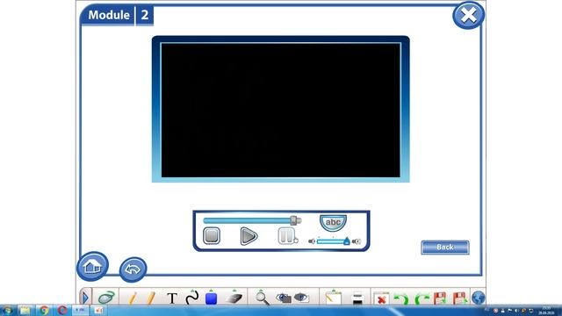The image size is (562, 316).
Task: Select the Text tool
Action: coord(172,298)
